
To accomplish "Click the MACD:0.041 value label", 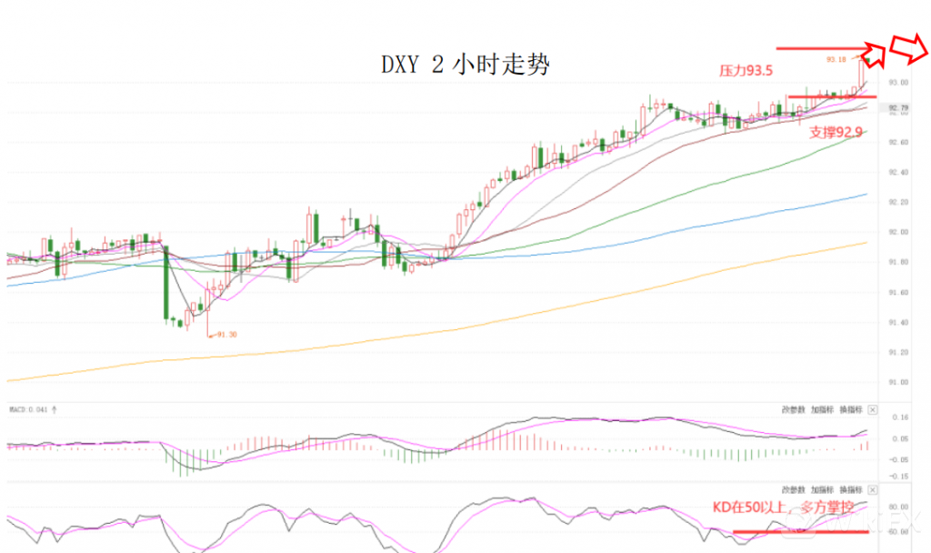I will click(29, 409).
